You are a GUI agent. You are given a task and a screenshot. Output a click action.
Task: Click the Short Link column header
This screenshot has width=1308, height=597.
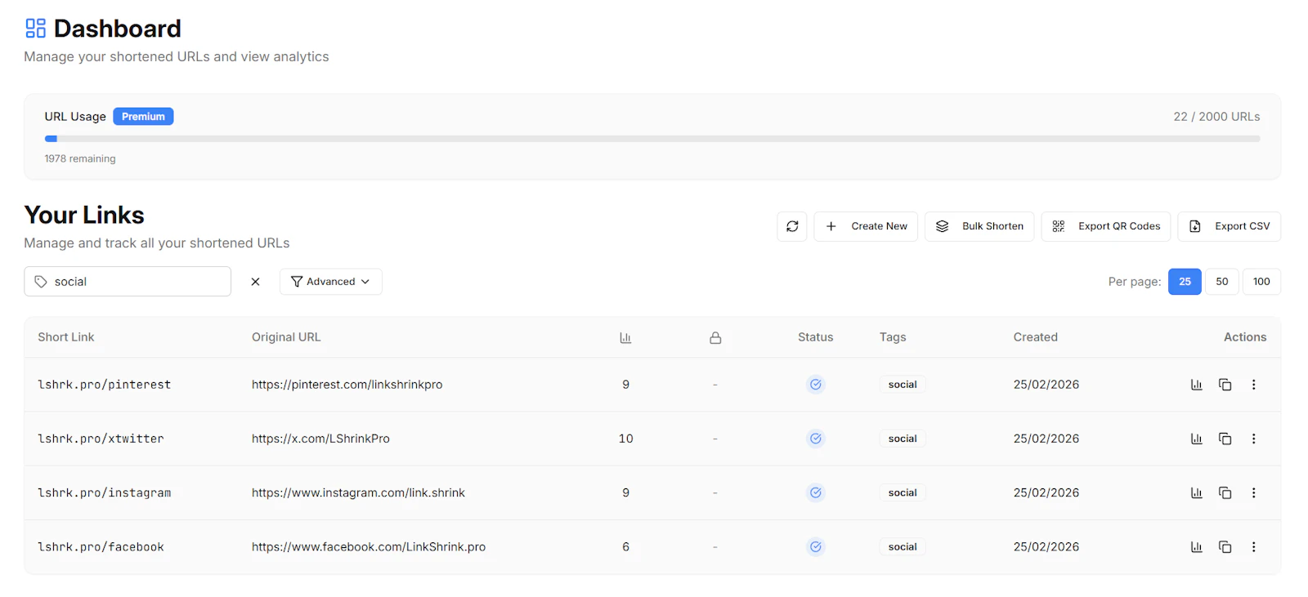[x=65, y=337]
